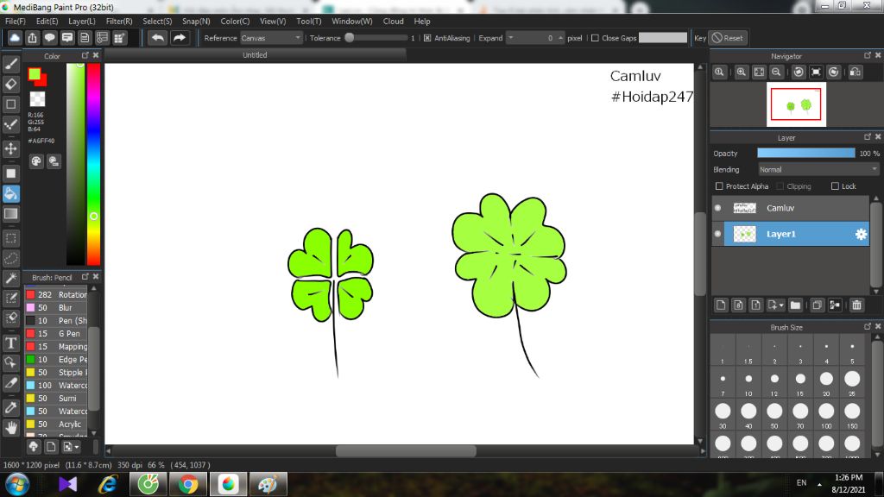This screenshot has width=884, height=497.
Task: Enable the Close Gaps checkbox
Action: coord(595,38)
